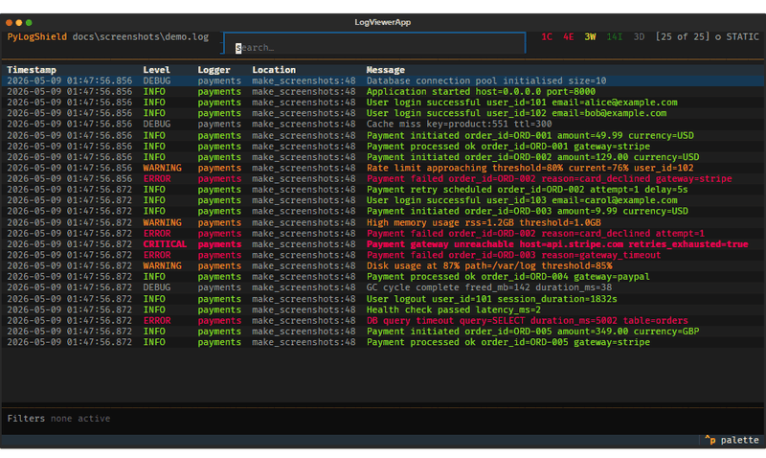Image resolution: width=766 pixels, height=458 pixels.
Task: Select the 'Disk usage at 87%' warning row
Action: (x=383, y=266)
